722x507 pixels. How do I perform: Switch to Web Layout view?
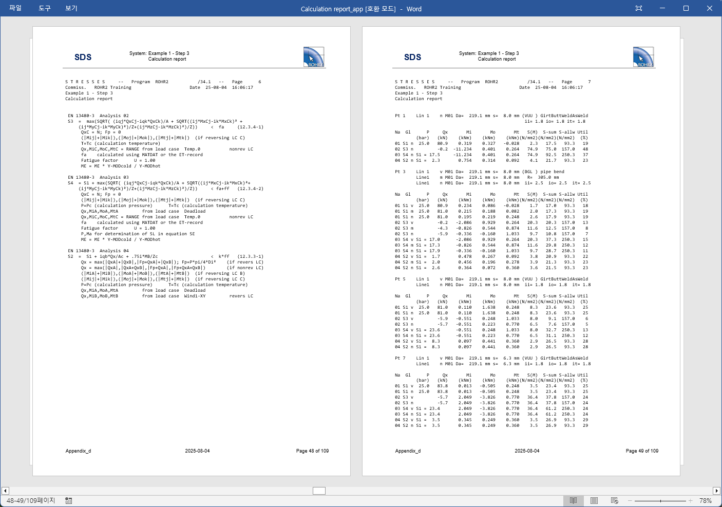pyautogui.click(x=615, y=500)
